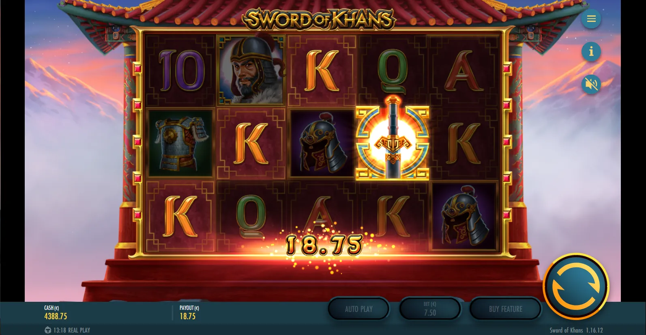The height and width of the screenshot is (335, 646).
Task: Click the purple 10 symbol
Action: point(181,70)
